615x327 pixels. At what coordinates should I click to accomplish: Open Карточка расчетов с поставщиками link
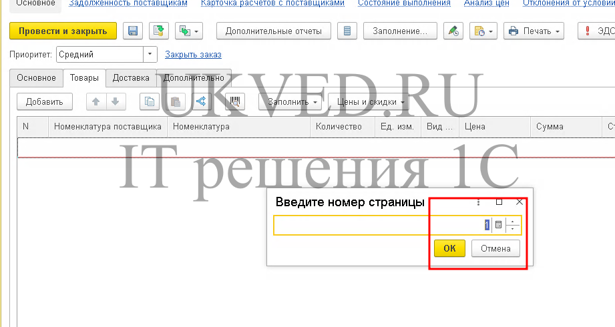272,3
